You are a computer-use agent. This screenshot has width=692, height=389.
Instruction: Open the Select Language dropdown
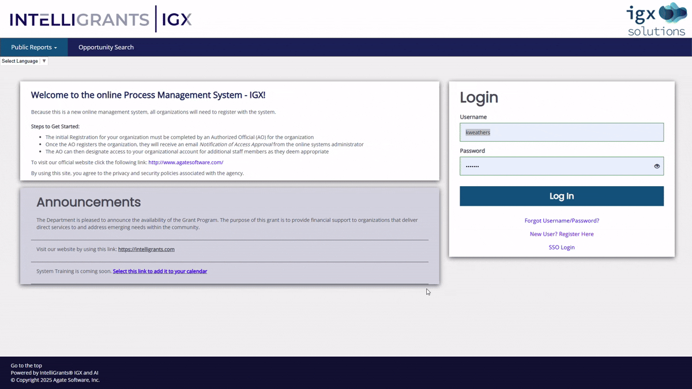pos(24,61)
